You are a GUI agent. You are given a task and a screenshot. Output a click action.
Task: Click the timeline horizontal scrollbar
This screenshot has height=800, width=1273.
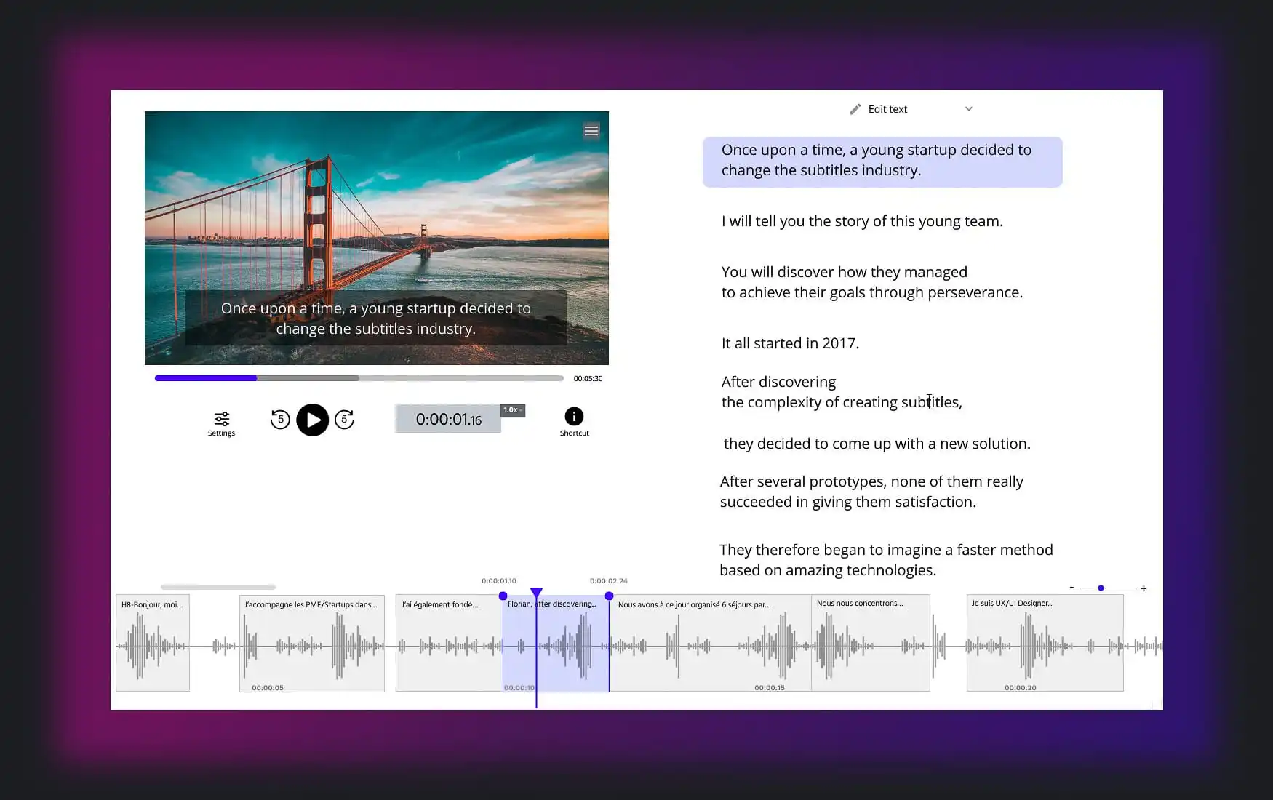tap(218, 587)
